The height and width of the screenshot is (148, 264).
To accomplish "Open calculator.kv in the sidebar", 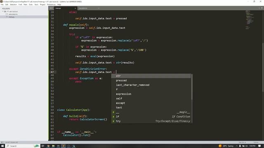I will [x=13, y=14].
